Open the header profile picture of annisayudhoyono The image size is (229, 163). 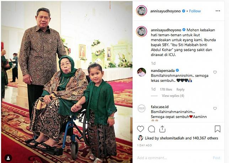(x=142, y=11)
